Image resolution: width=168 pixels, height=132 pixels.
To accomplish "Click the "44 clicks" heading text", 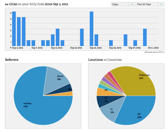I will pyautogui.click(x=11, y=4).
